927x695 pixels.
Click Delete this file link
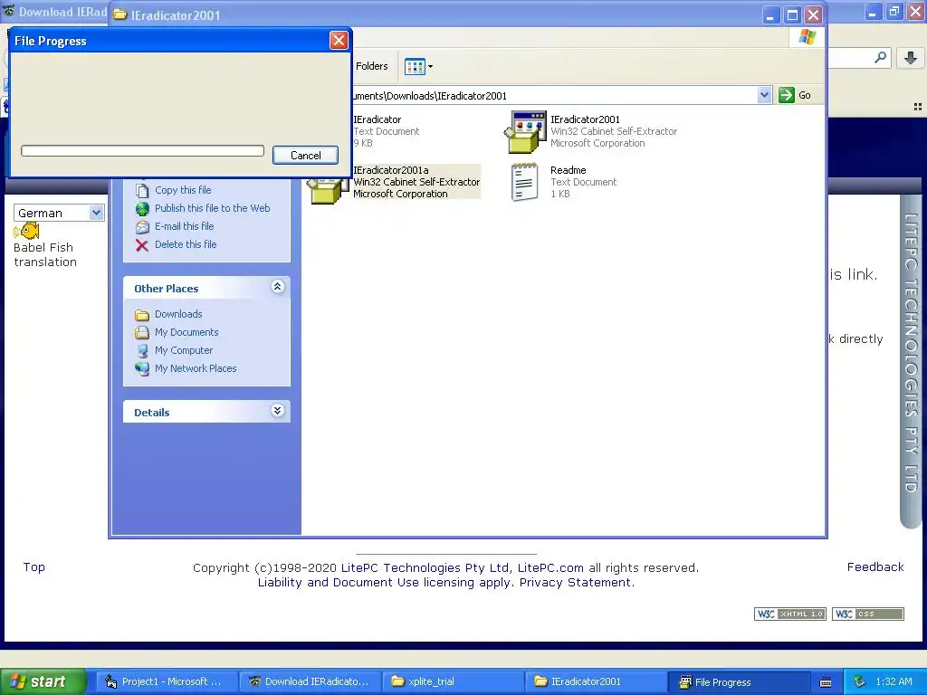point(186,244)
